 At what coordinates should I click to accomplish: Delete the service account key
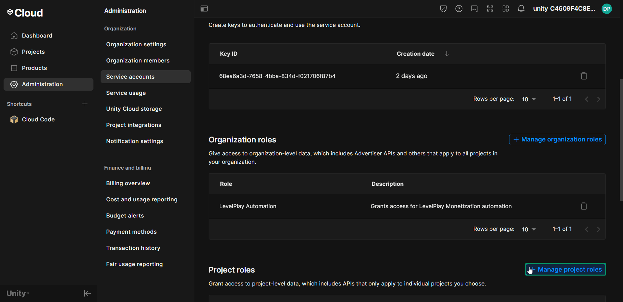[x=583, y=76]
